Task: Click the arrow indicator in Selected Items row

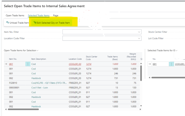Action: (149, 64)
